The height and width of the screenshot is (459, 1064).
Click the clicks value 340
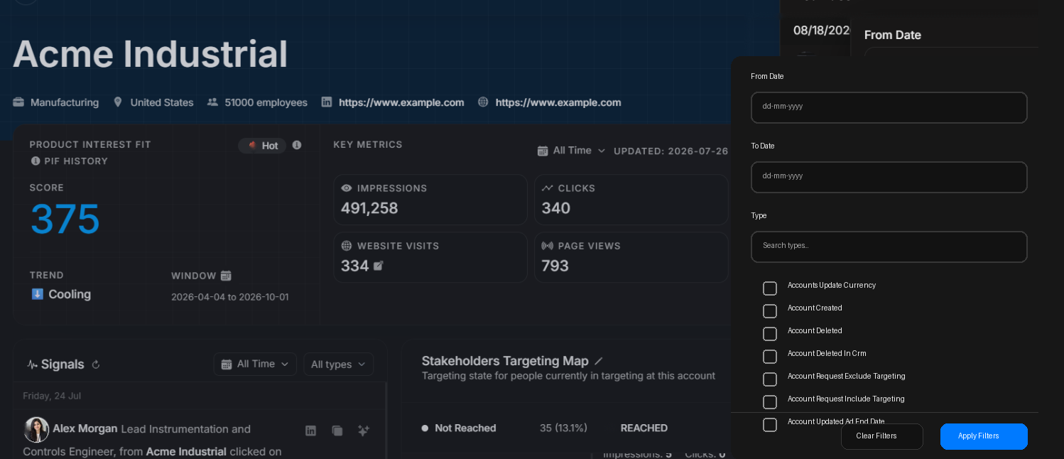click(556, 208)
